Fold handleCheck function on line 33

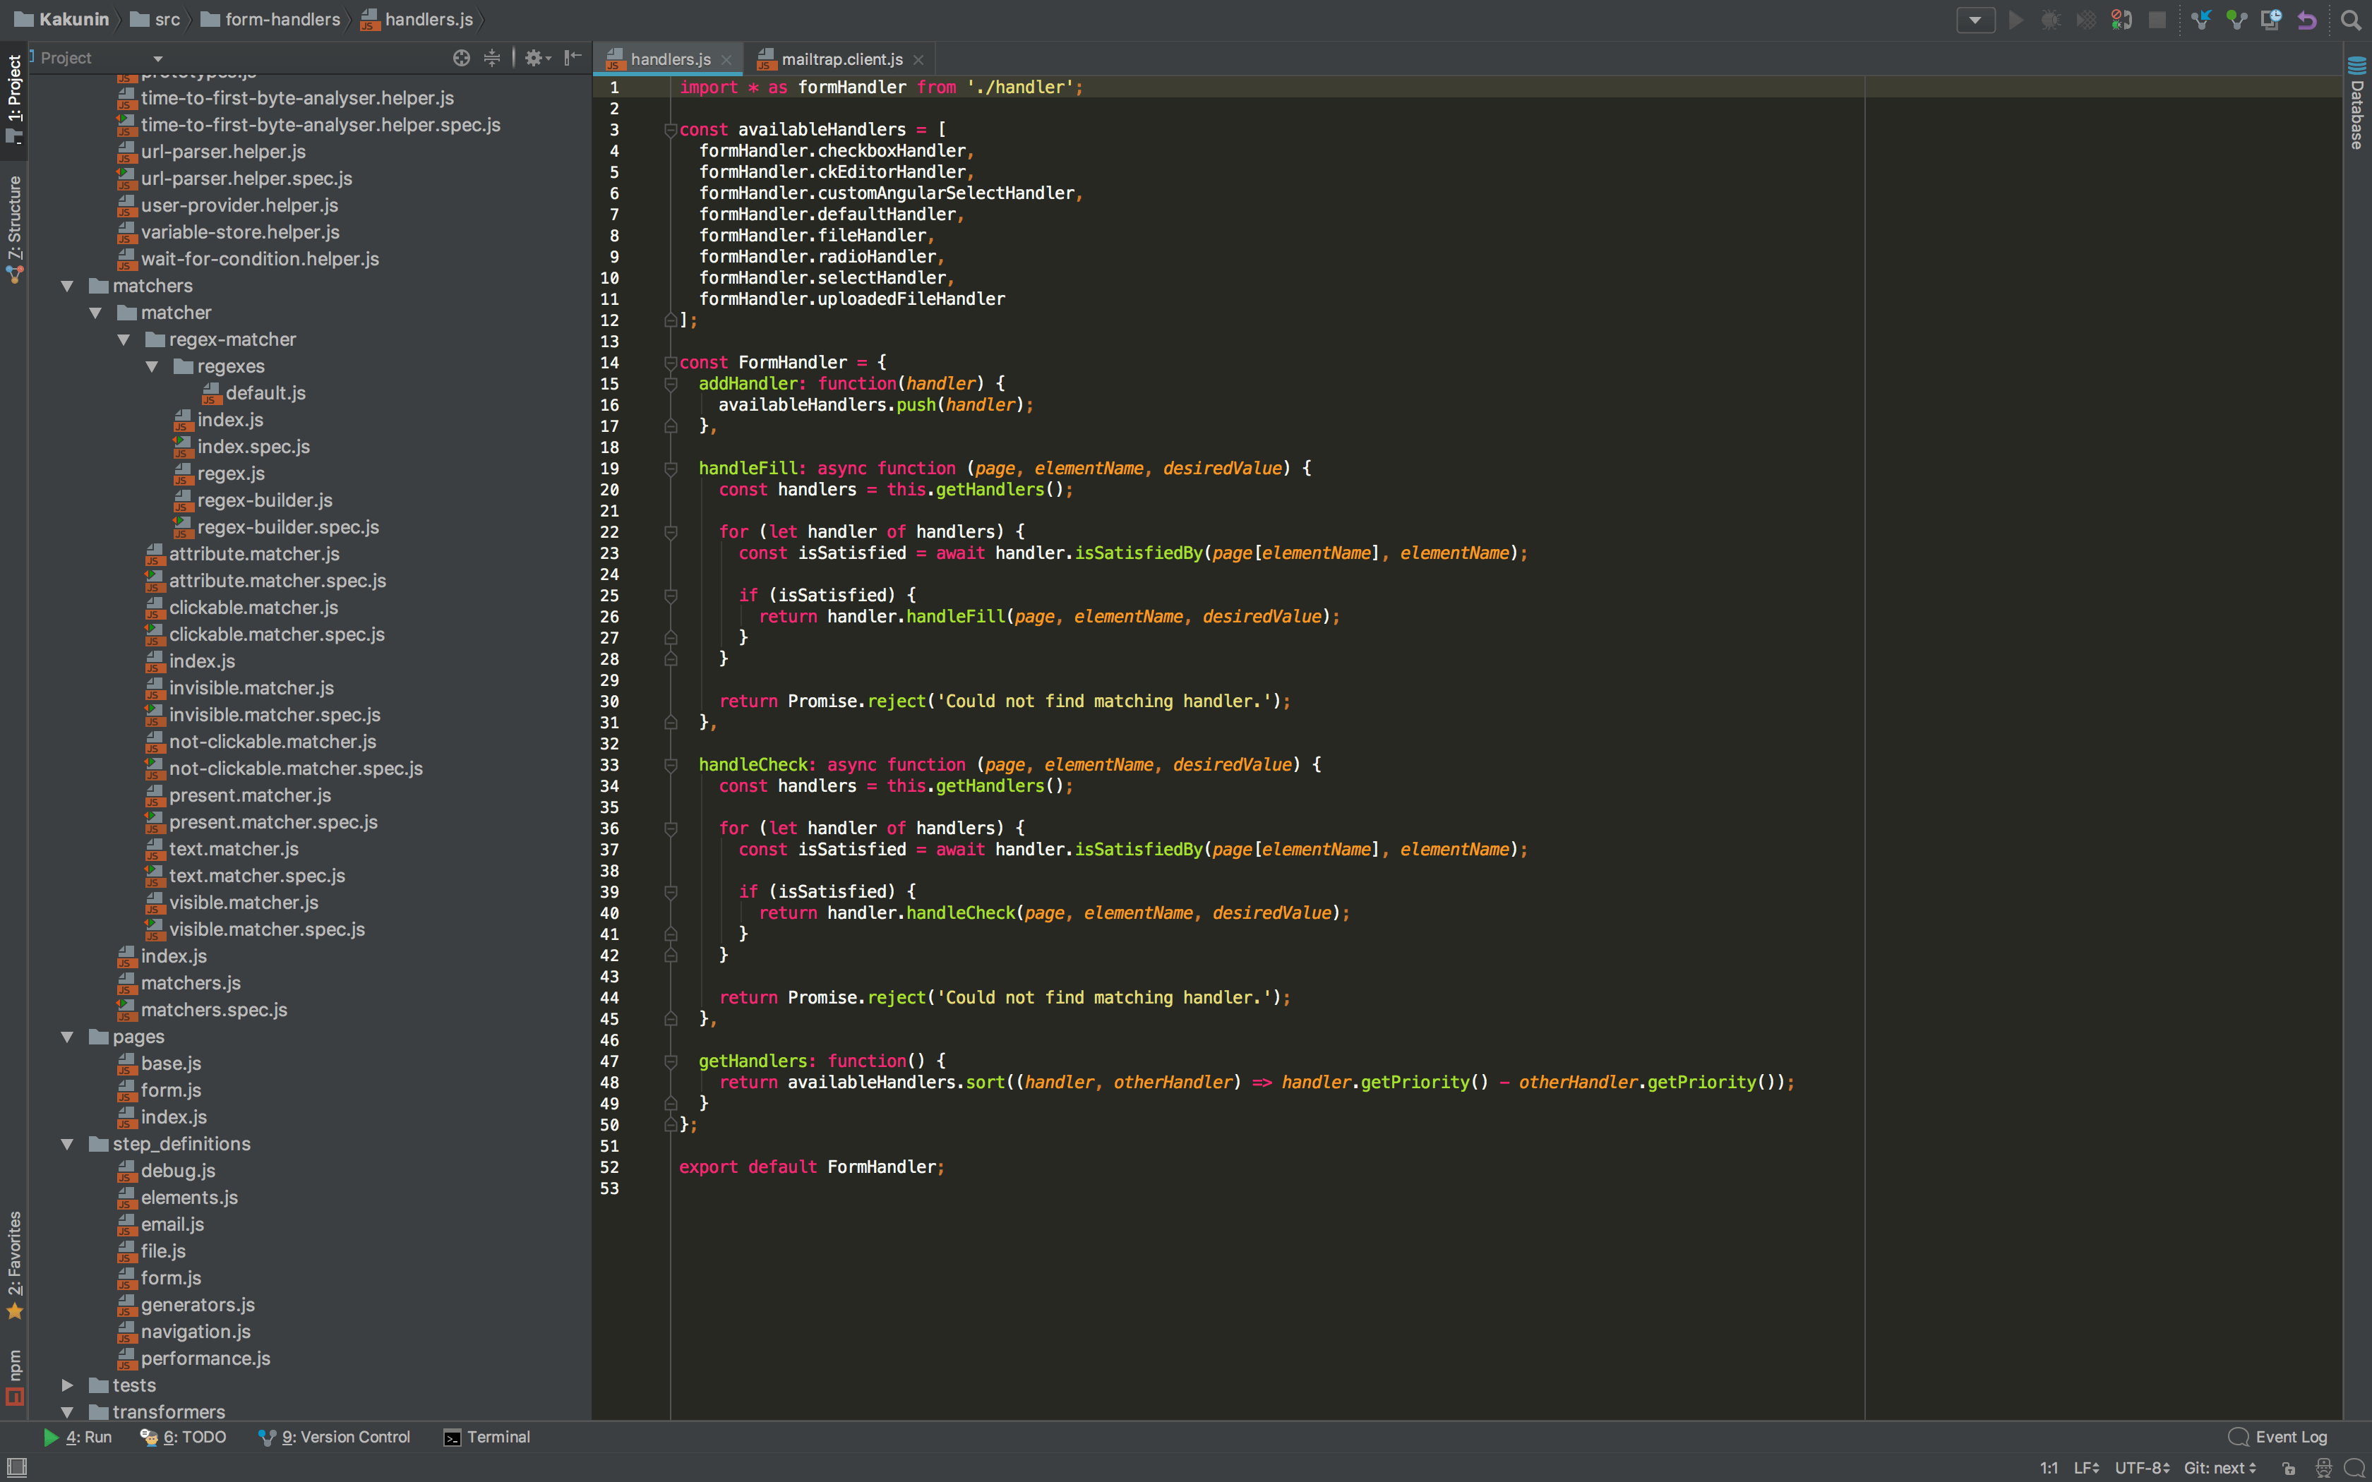[x=671, y=764]
